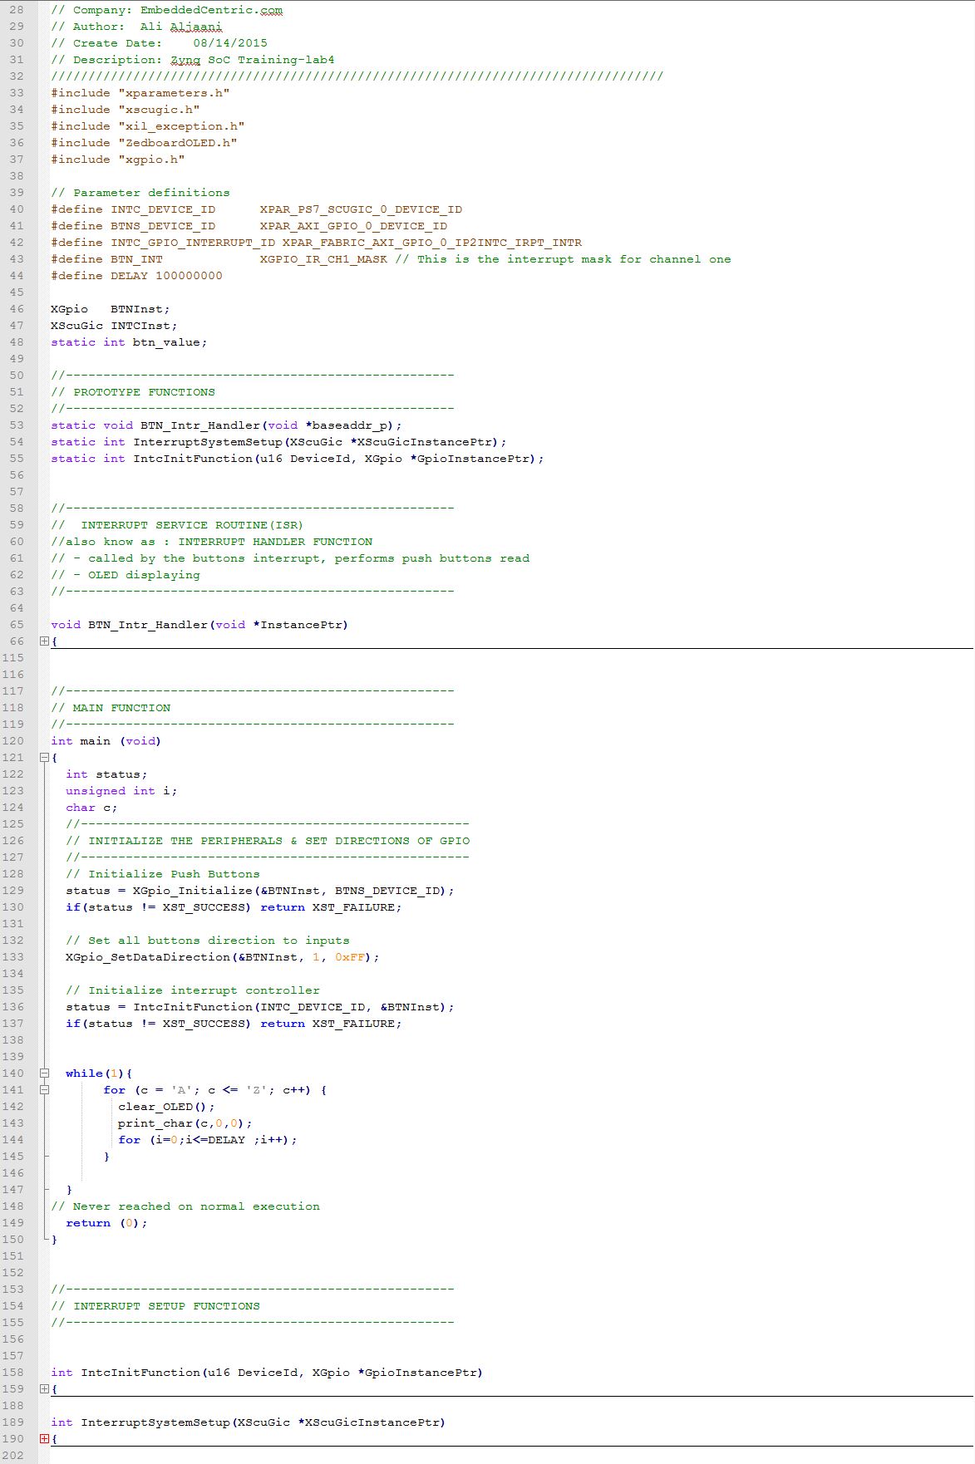
Task: Expand the collapsed BTN_Intr_Handler body at line 66
Action: pos(44,641)
